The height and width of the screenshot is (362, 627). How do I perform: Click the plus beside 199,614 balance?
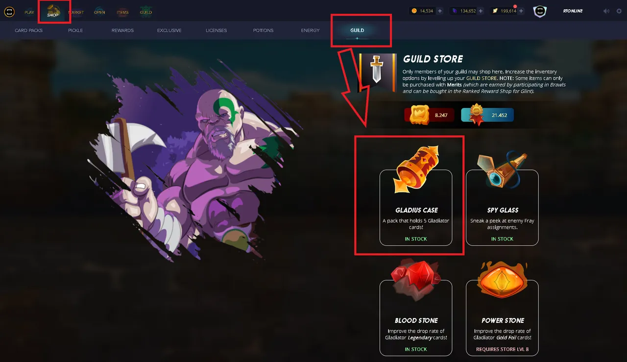[521, 11]
